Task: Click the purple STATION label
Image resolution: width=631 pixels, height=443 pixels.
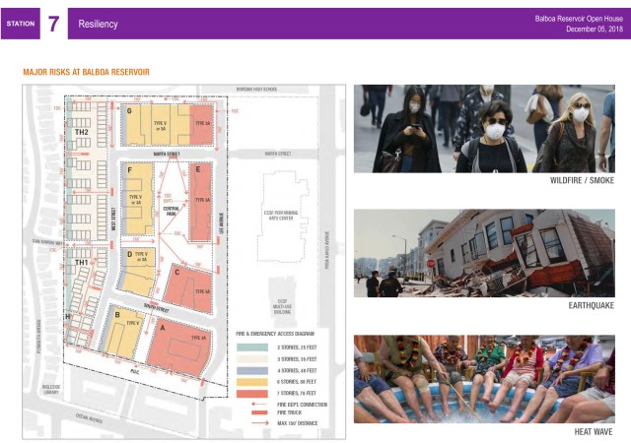Action: click(20, 24)
